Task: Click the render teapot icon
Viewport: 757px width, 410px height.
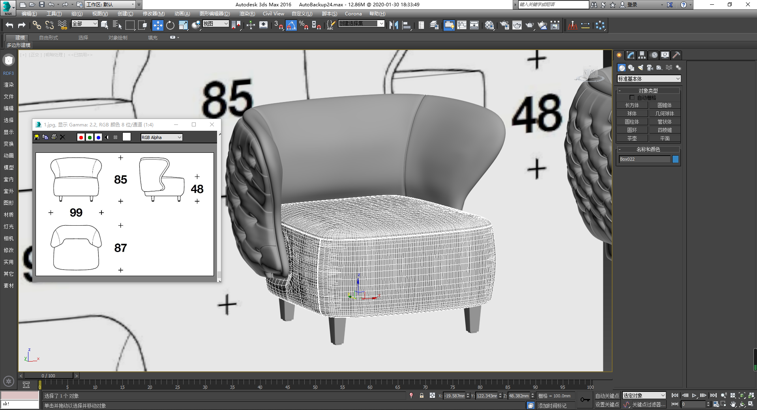Action: (529, 25)
